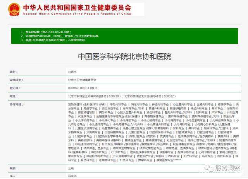
Task: Click the 诊疗科目 row label
Action: [15, 104]
